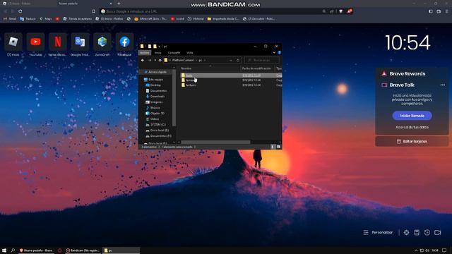Open Windows Start menu
This screenshot has width=452, height=254.
[x=4, y=250]
